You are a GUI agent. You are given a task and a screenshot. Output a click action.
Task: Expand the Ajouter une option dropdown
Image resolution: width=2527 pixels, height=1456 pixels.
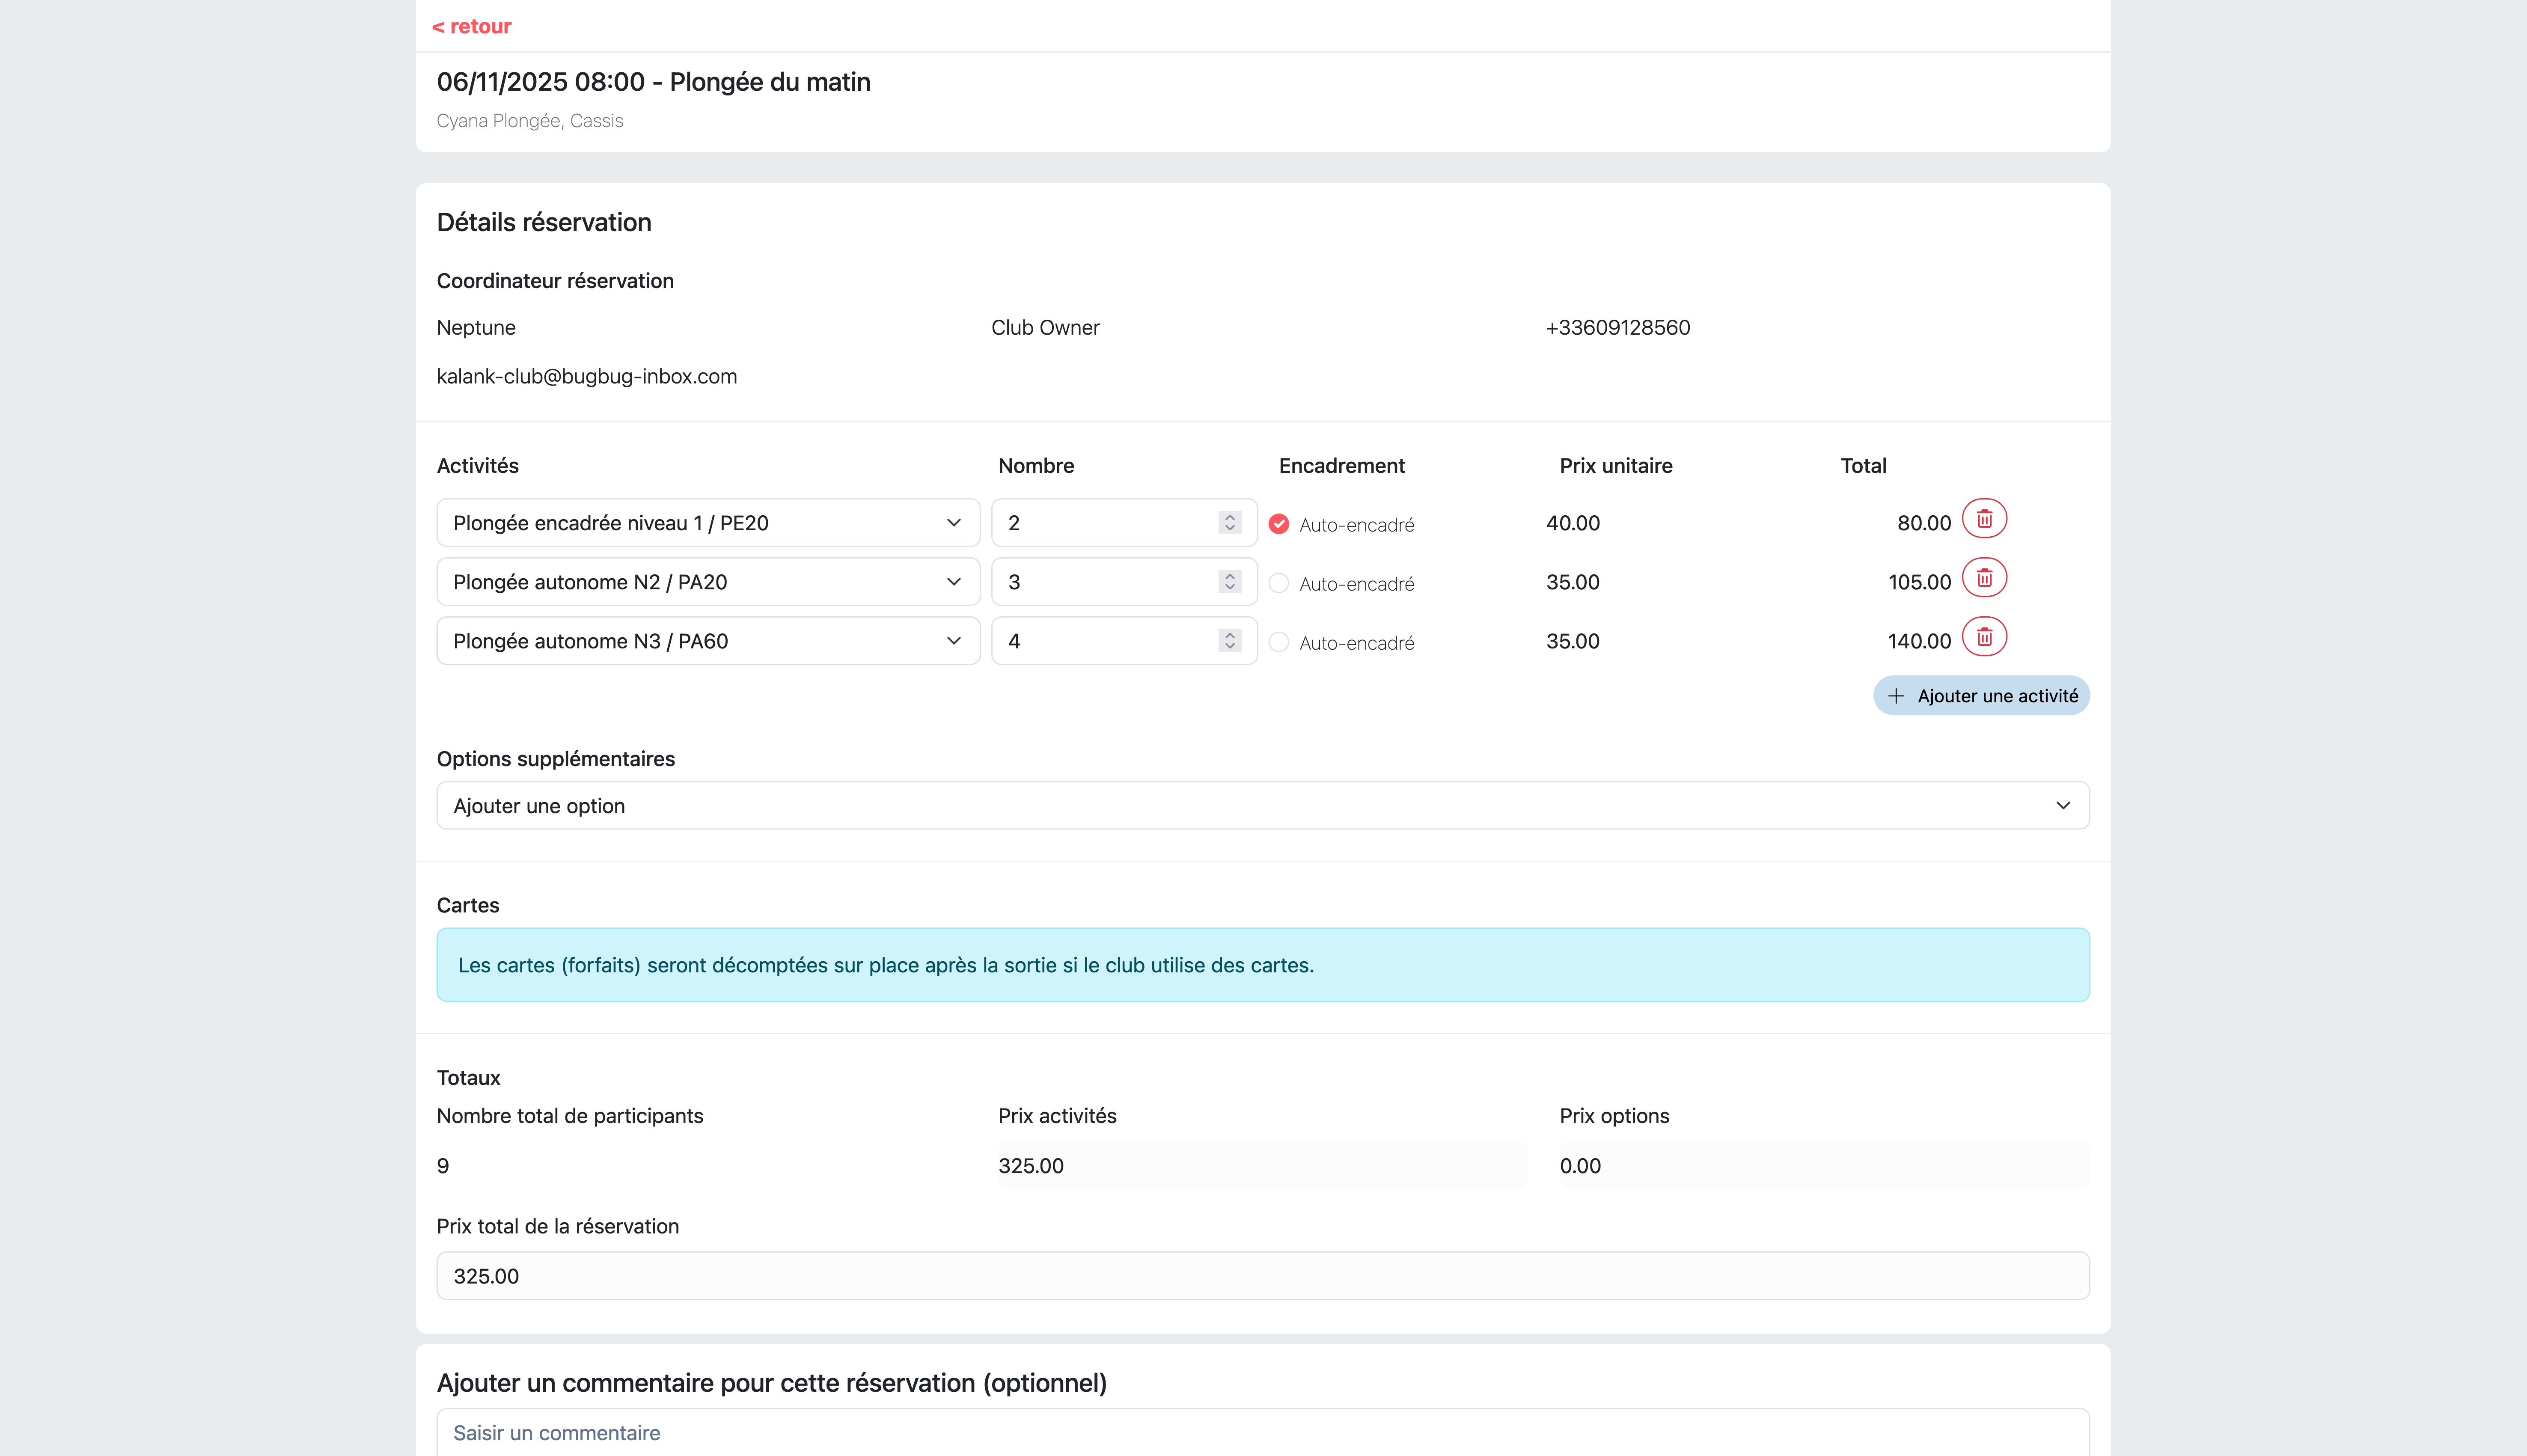coord(1263,805)
